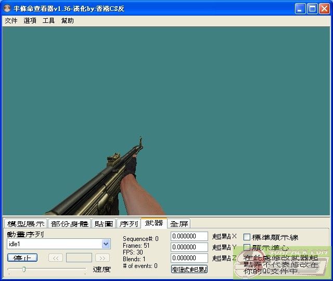Minimize the model viewer window
Image resolution: width=333 pixels, height=281 pixels.
[x=301, y=8]
